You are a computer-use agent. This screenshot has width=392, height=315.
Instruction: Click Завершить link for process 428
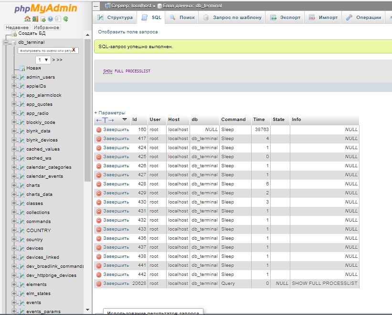pyautogui.click(x=116, y=184)
